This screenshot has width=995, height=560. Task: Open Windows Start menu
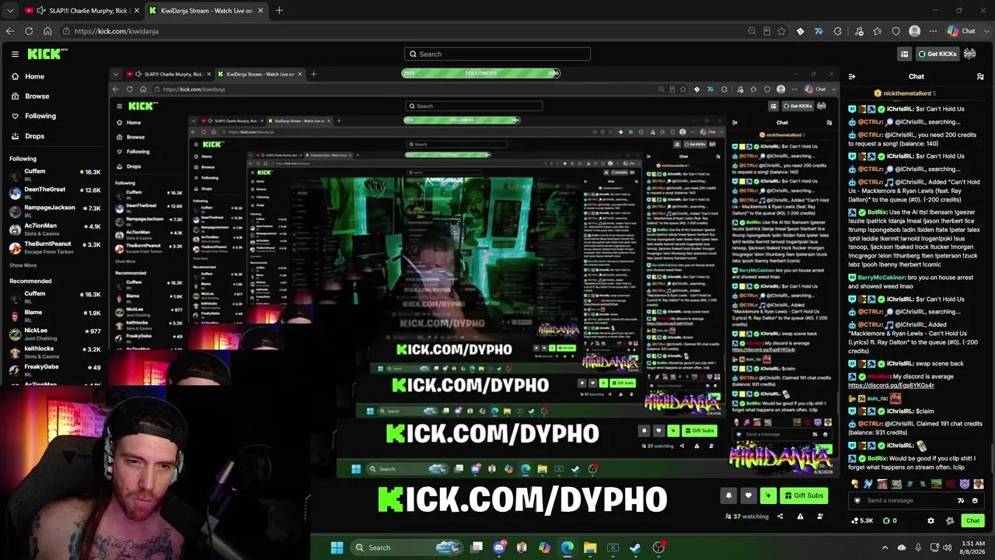(x=337, y=548)
